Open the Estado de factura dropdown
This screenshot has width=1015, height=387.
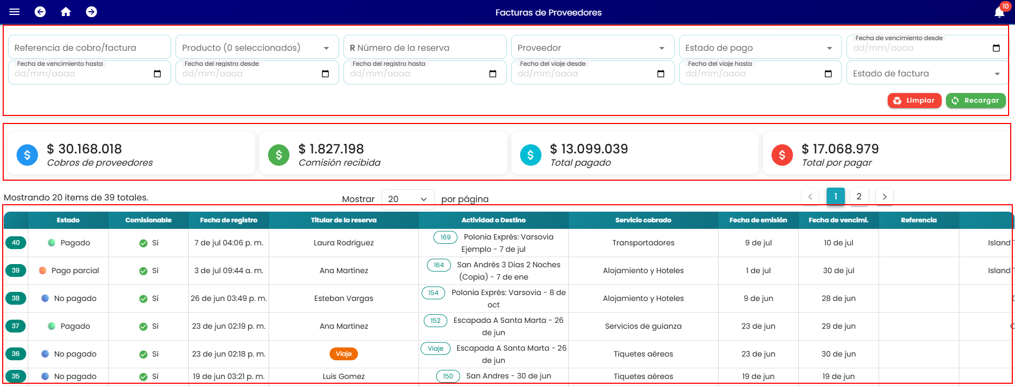[928, 73]
